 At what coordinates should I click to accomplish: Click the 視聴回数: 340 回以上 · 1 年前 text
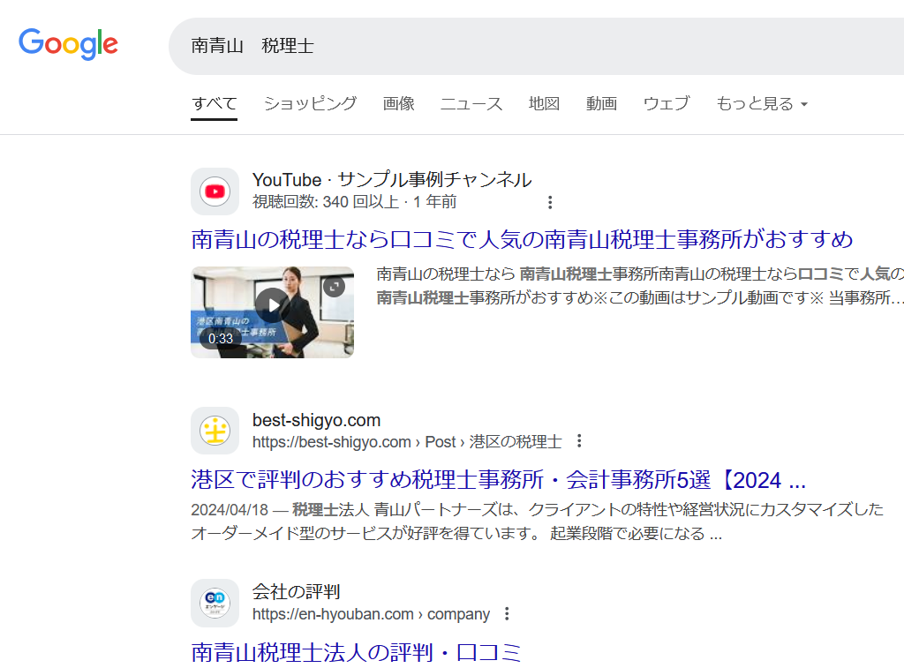(355, 202)
